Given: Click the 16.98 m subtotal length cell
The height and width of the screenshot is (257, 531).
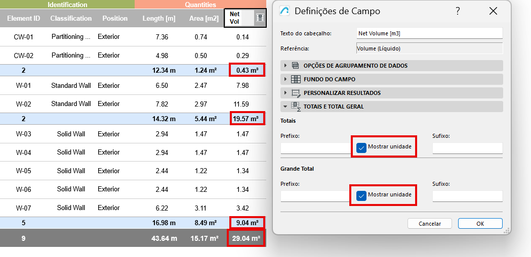Looking at the screenshot, I should pyautogui.click(x=164, y=223).
